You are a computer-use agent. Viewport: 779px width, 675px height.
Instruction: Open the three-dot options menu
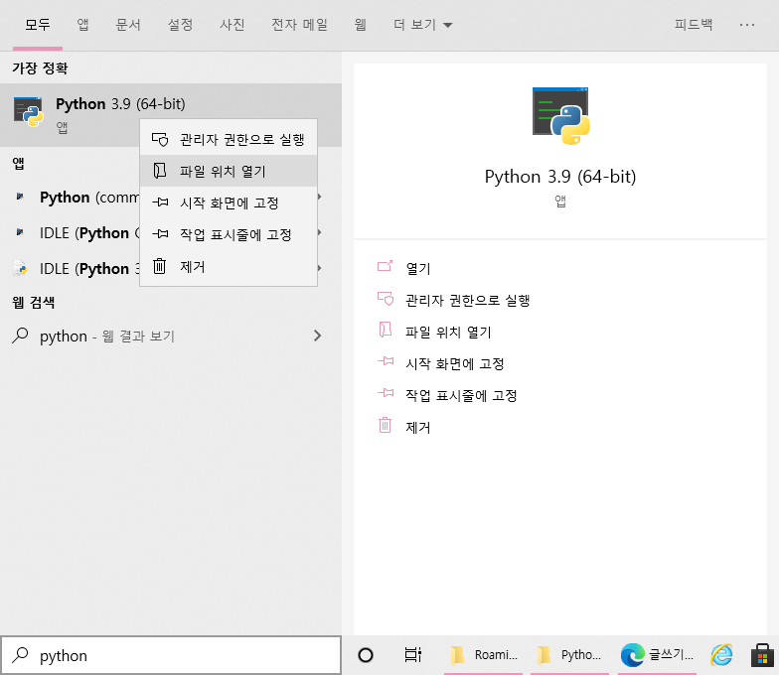click(x=747, y=24)
